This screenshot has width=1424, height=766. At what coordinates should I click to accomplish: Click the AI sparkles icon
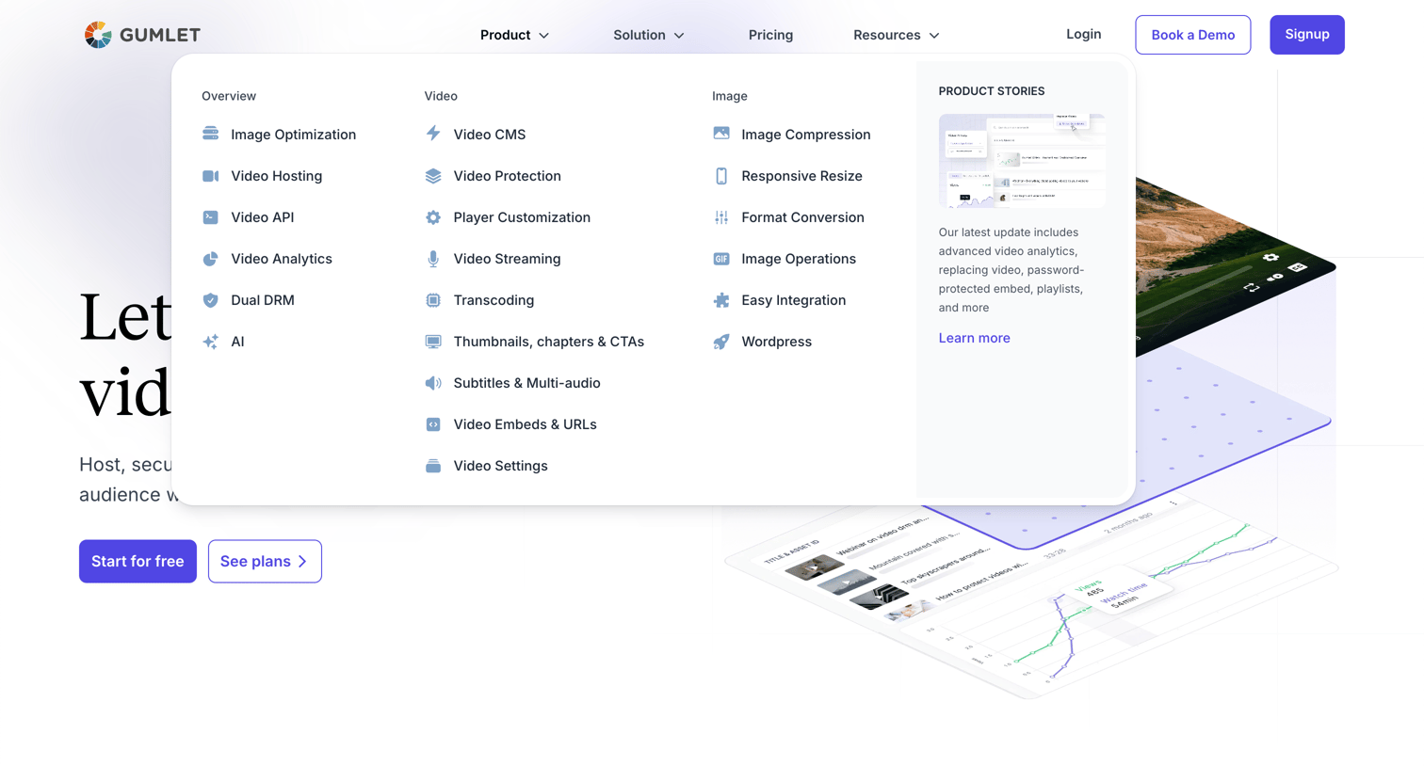210,342
